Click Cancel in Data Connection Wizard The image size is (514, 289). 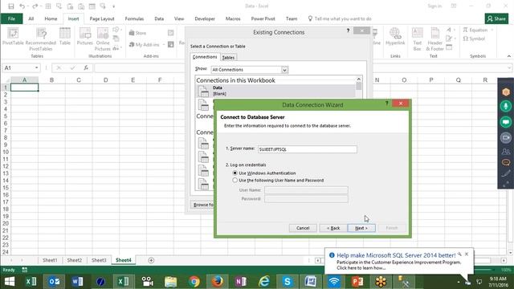click(303, 228)
